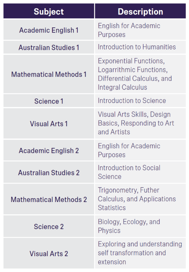Select the Australian Studies 1 cell
The height and width of the screenshot is (272, 189).
49,47
